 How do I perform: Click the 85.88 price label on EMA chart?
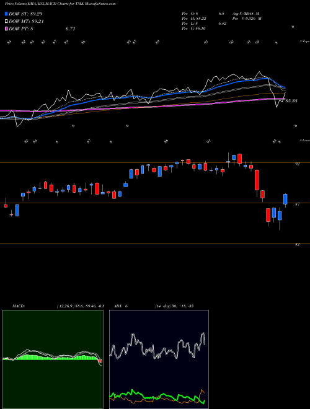click(x=291, y=101)
